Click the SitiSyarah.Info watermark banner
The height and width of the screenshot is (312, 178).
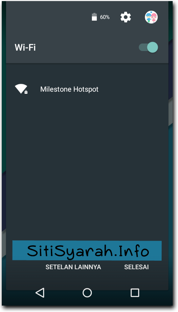(x=87, y=250)
